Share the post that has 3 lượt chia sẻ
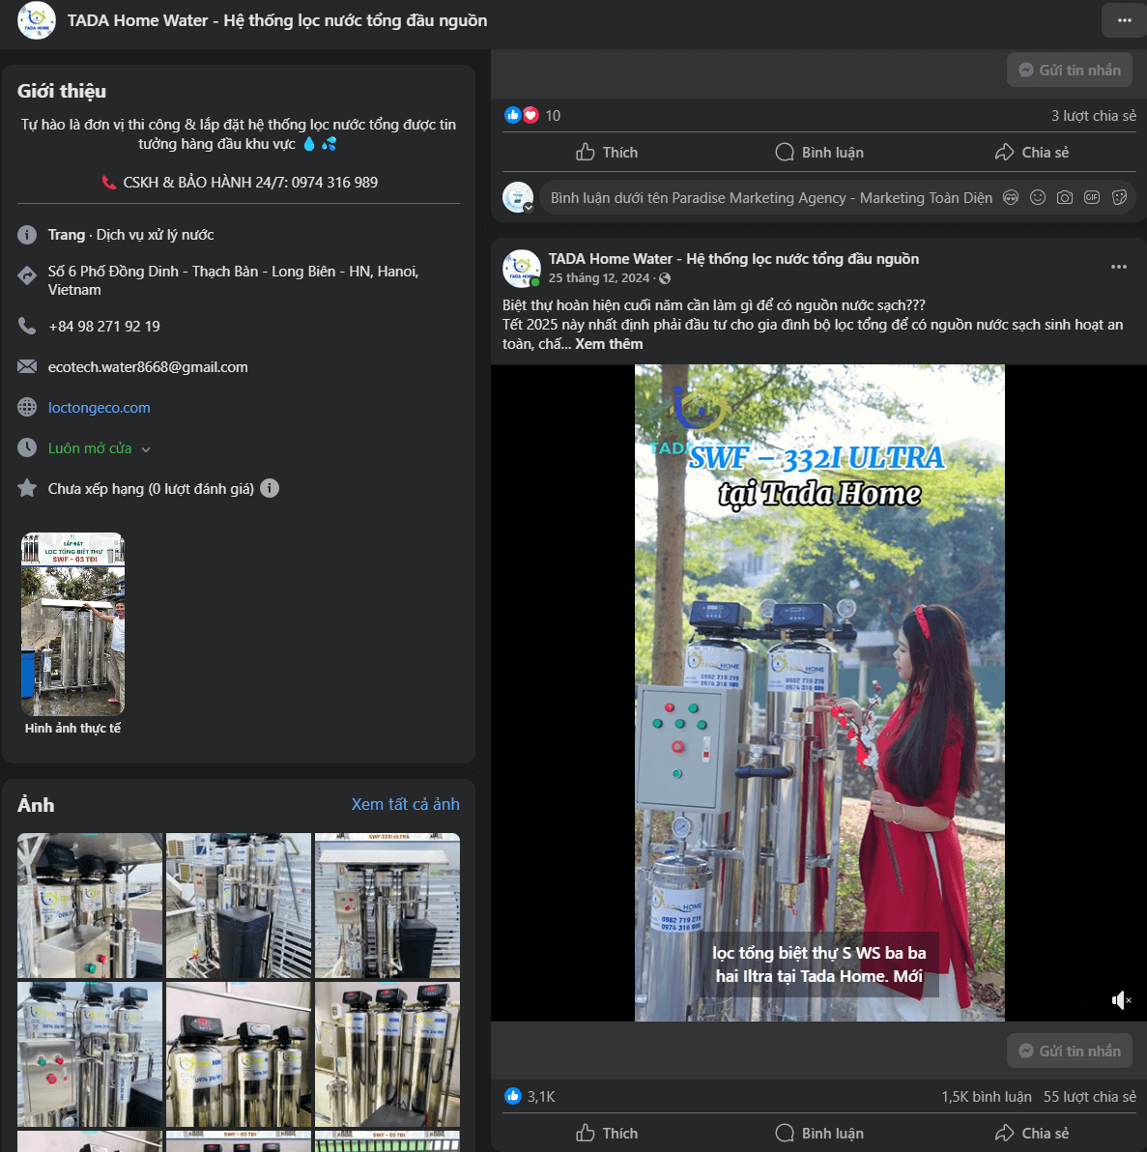Screen dimensions: 1147x1152 (1032, 152)
